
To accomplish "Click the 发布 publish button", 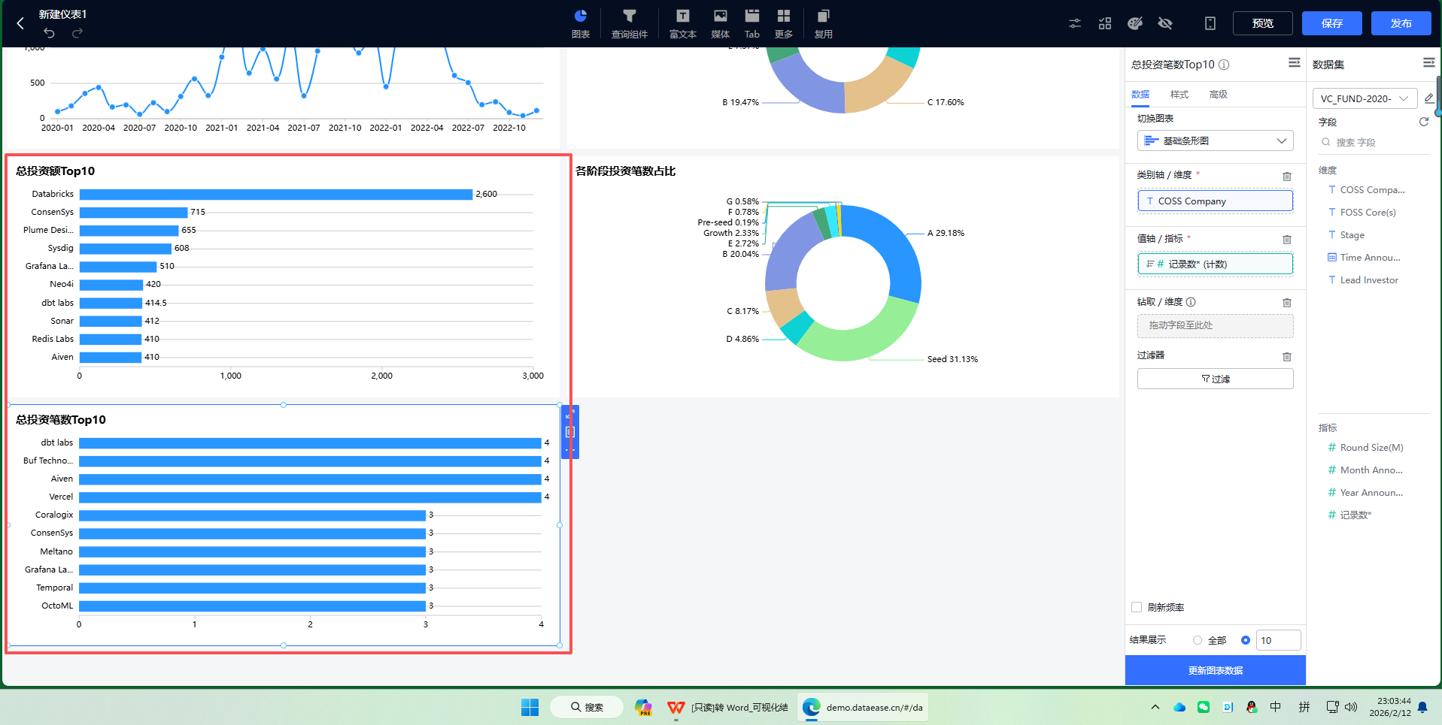I will point(1401,23).
